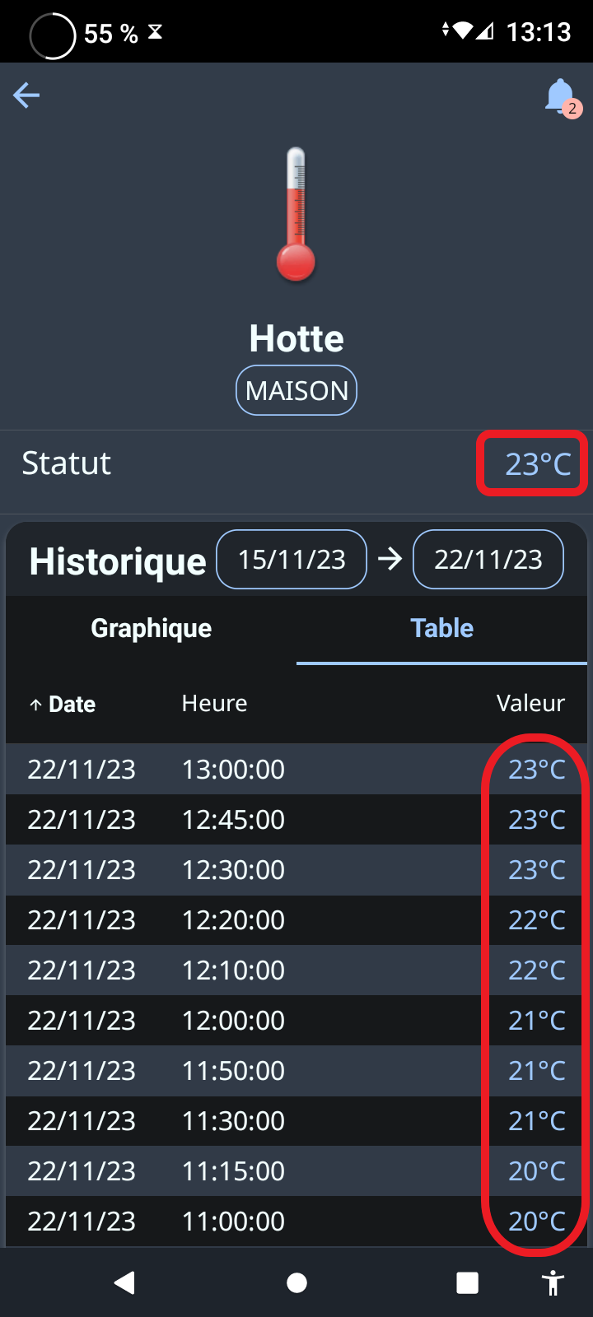Select the Table tab
The width and height of the screenshot is (593, 1317).
coord(442,629)
